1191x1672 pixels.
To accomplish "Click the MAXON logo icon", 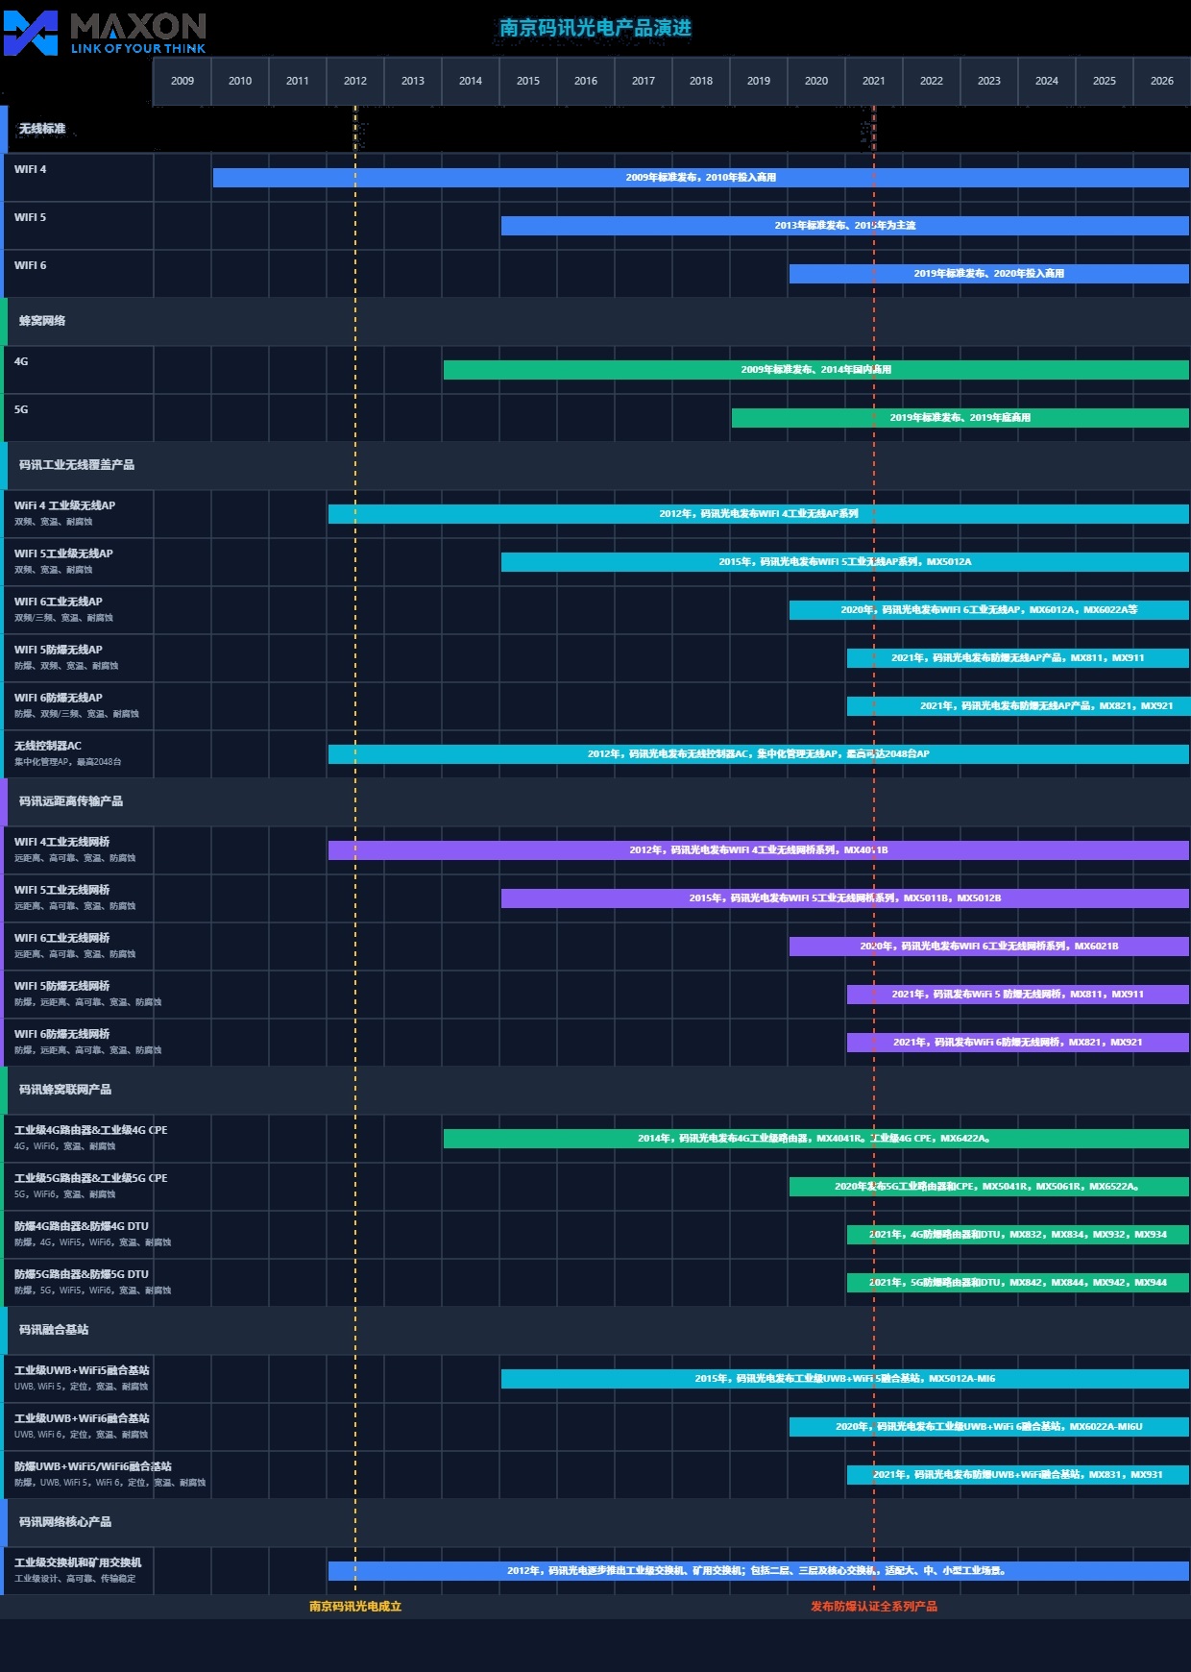I will 31,33.
